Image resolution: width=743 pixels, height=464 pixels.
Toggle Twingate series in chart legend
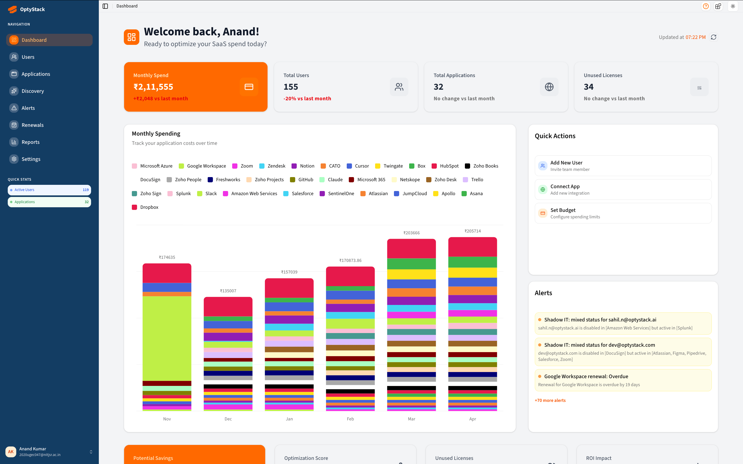tap(378, 166)
